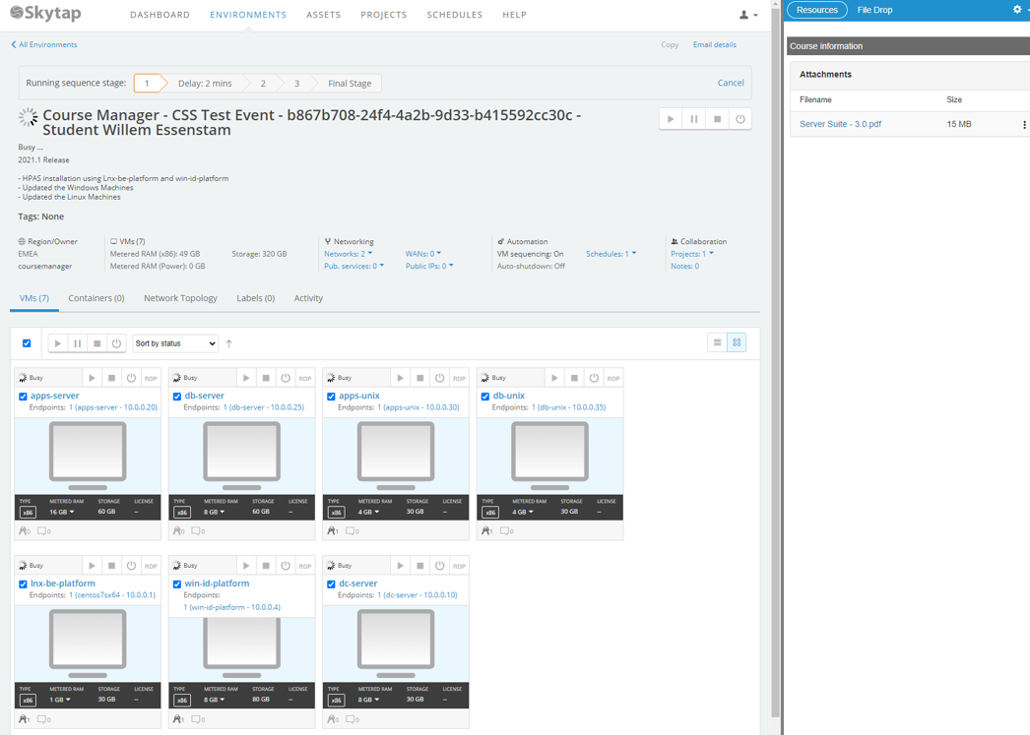Open the user account icon menu
The height and width of the screenshot is (735, 1030).
(747, 15)
